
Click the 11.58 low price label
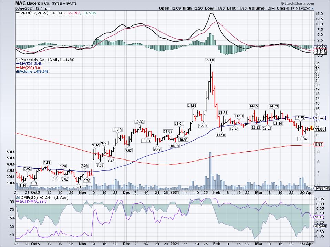[221, 135]
